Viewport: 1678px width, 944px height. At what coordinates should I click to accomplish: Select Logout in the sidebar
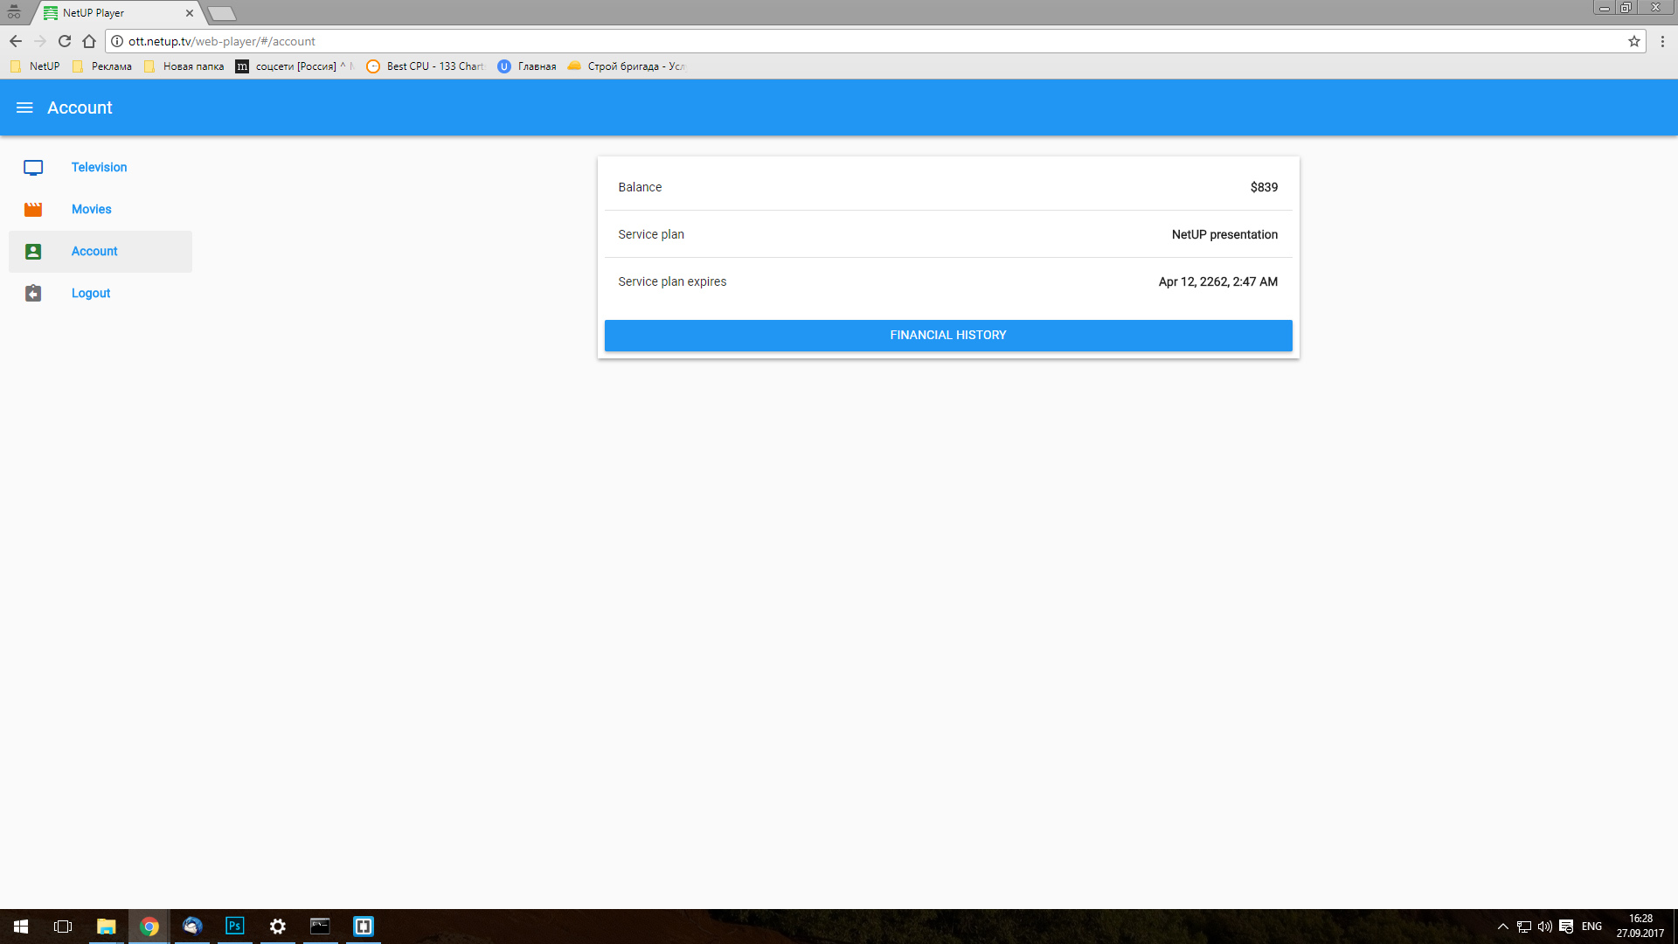coord(91,293)
